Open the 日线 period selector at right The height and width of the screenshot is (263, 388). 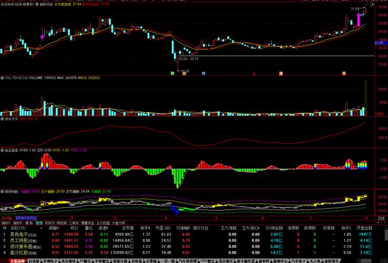pos(381,217)
